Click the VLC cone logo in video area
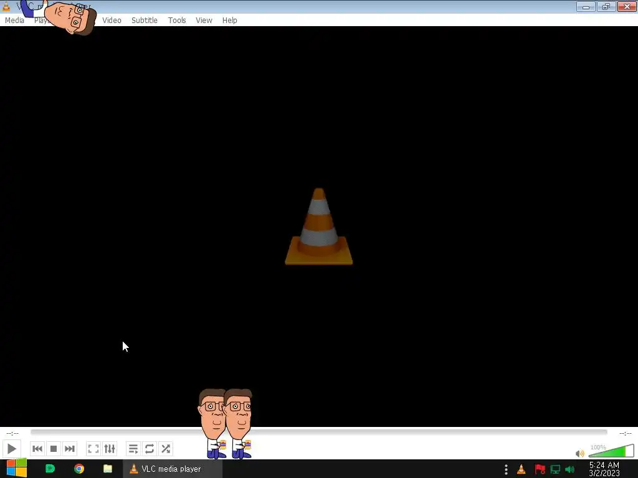This screenshot has width=638, height=478. pos(318,227)
